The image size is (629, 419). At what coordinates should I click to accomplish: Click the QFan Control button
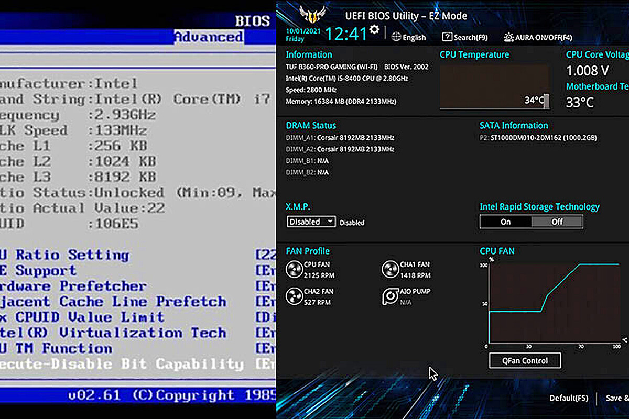pyautogui.click(x=525, y=360)
